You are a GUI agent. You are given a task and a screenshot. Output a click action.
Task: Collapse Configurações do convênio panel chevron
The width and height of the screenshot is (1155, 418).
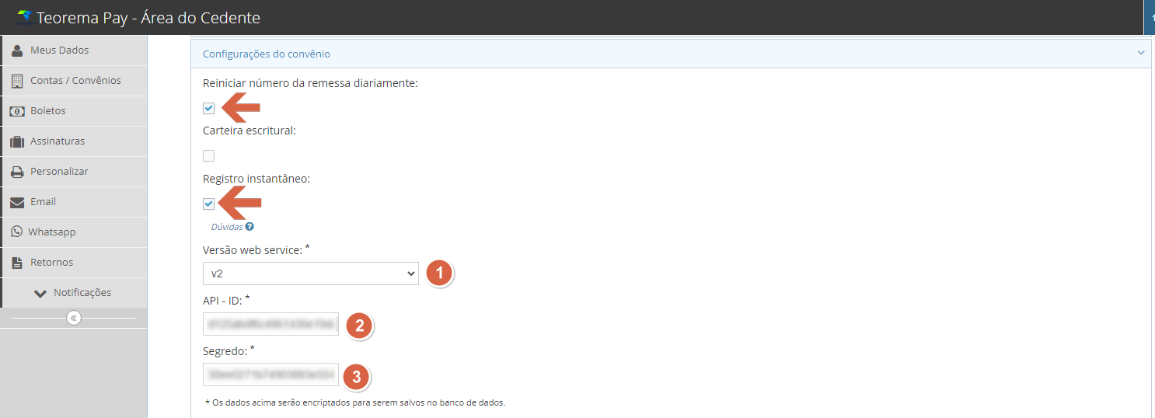click(1141, 53)
